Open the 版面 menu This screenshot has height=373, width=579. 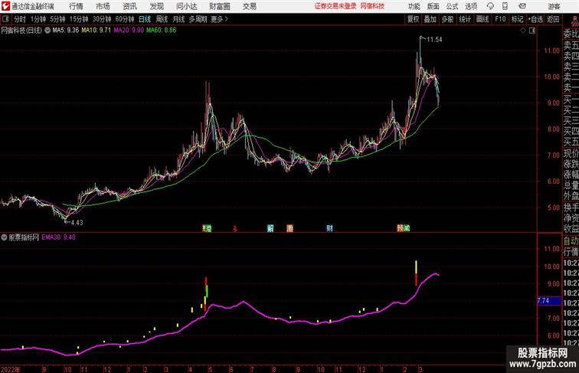point(433,6)
